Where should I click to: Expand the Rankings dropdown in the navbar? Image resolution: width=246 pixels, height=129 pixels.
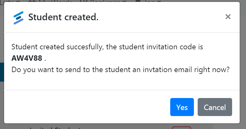108,1
